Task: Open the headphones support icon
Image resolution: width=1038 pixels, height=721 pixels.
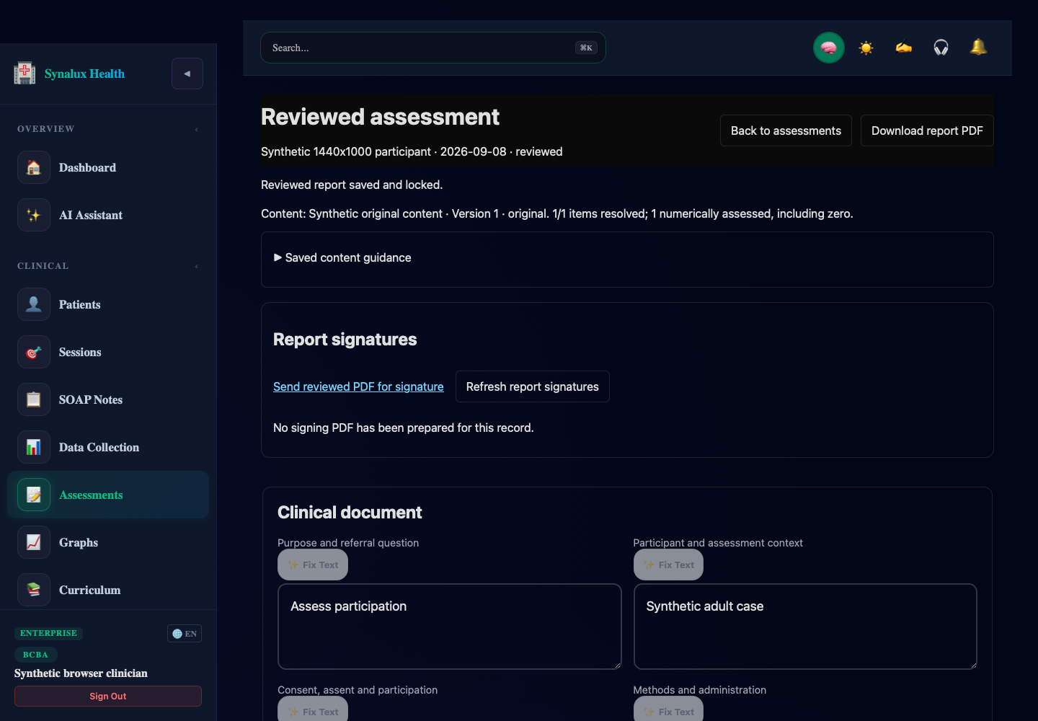Action: [941, 48]
